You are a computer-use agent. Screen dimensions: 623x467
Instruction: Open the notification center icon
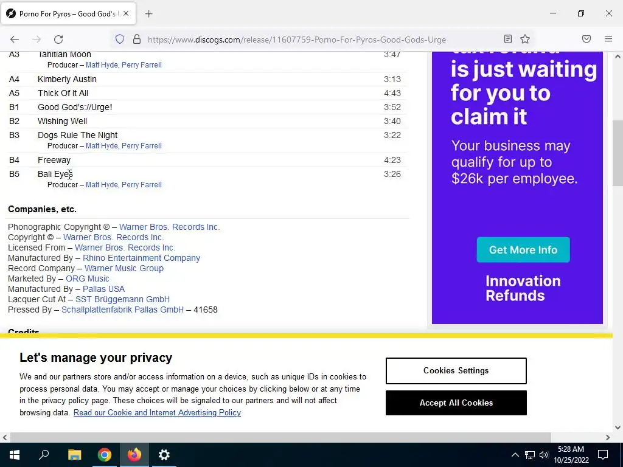click(x=603, y=455)
